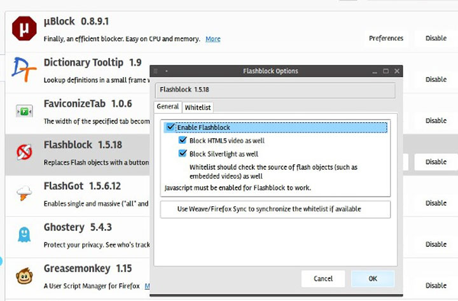Select the Dictionary Tooltip 1.9 title
The image size is (458, 301).
click(93, 62)
